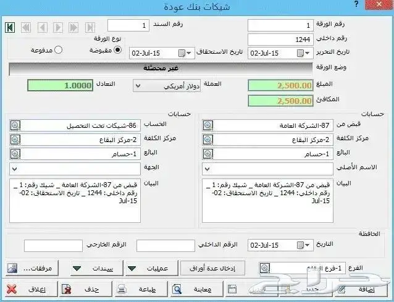Go to the previous record with the single left arrow
Screen dimensions: 394x302
43,27
